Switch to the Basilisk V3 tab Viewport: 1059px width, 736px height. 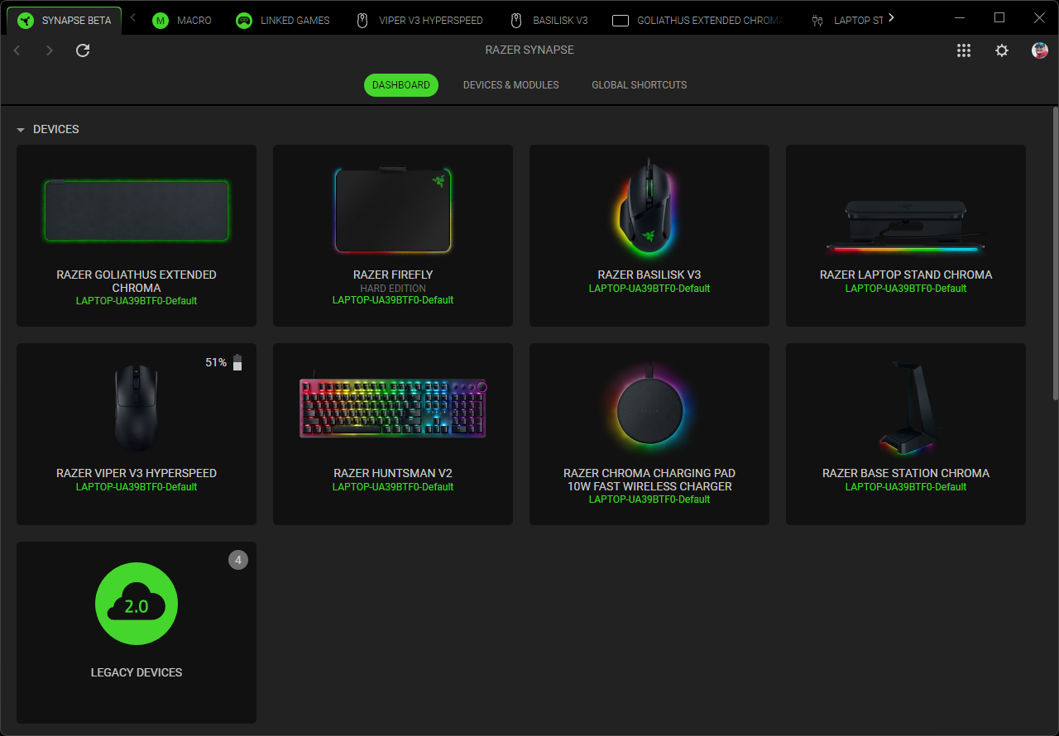(x=549, y=21)
